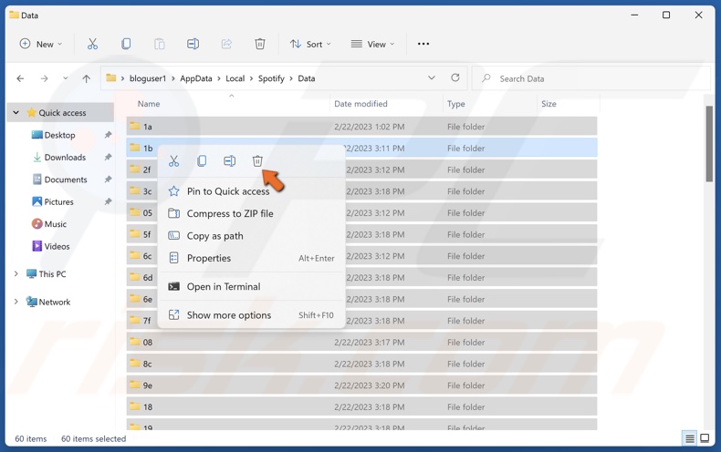Click the 1b folder row
Screen dimensions: 721x452
click(362, 148)
